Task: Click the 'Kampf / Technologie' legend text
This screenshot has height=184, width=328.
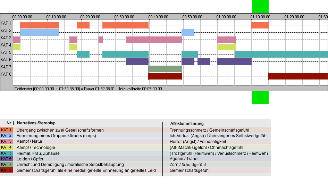Action: click(x=36, y=147)
